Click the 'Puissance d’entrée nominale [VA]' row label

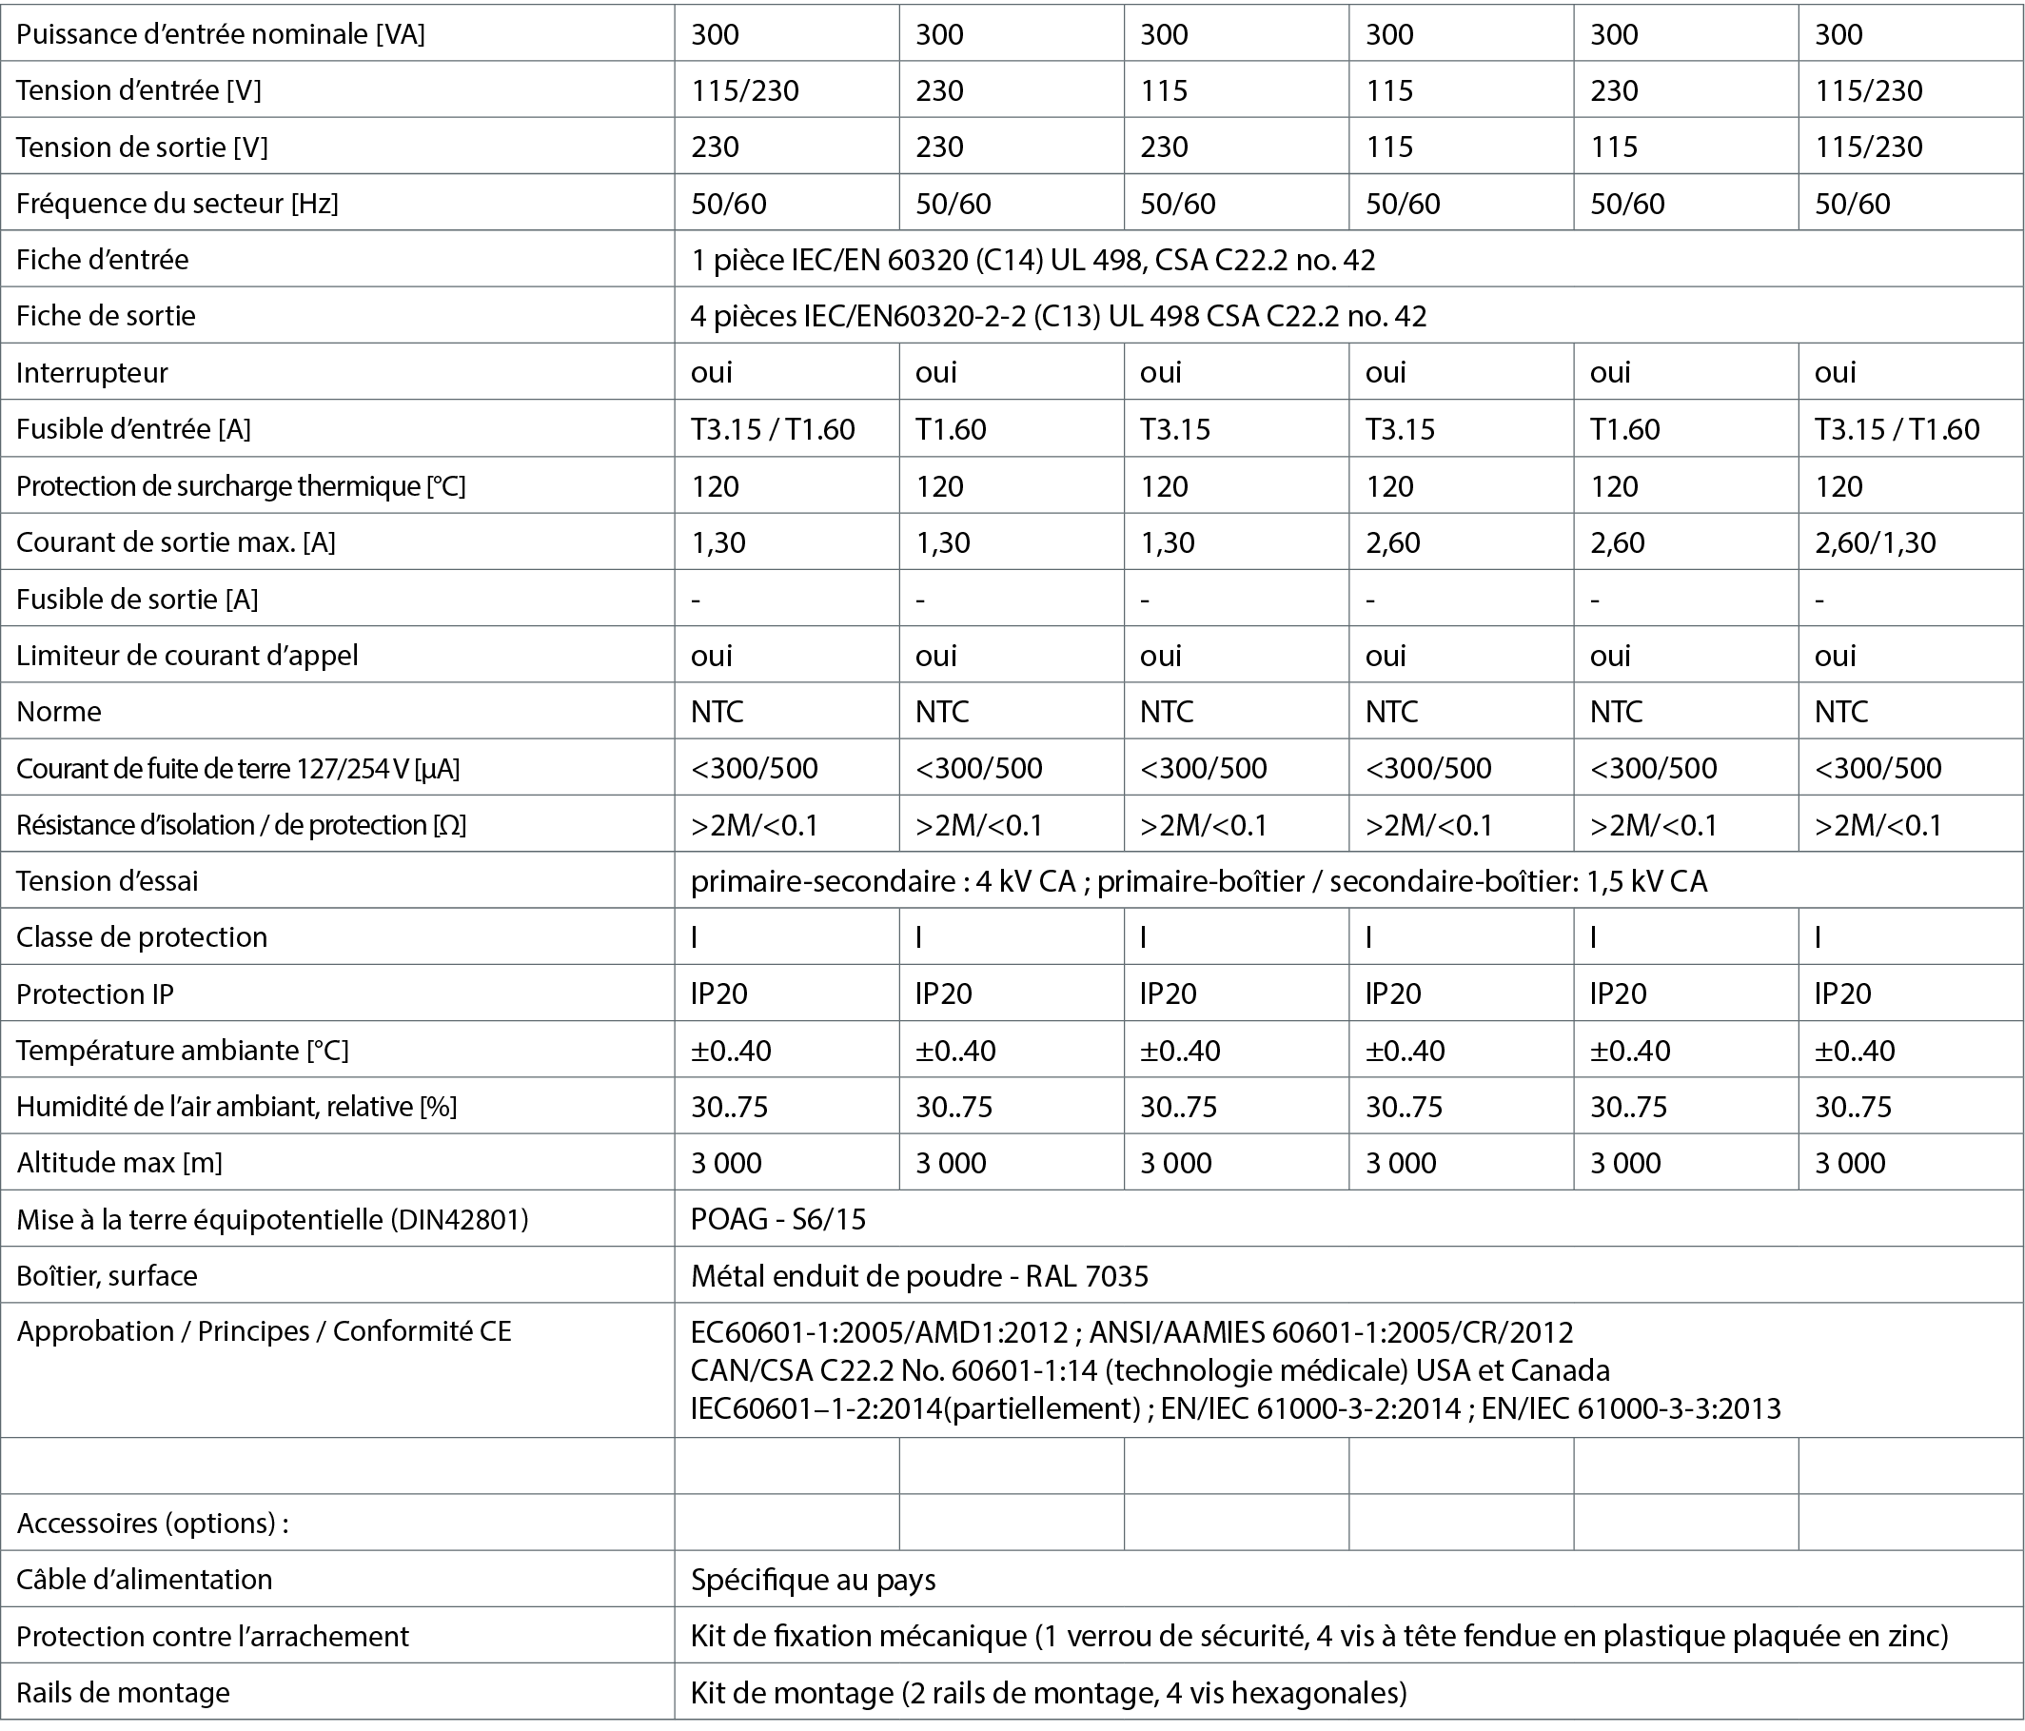click(221, 34)
